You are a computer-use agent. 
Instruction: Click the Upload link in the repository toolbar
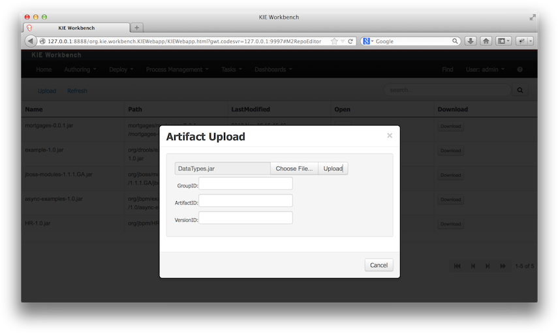point(47,91)
